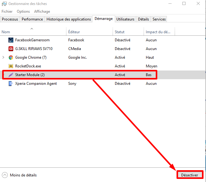Switch to the Utilisateurs tab
The width and height of the screenshot is (206, 182).
[x=125, y=19]
